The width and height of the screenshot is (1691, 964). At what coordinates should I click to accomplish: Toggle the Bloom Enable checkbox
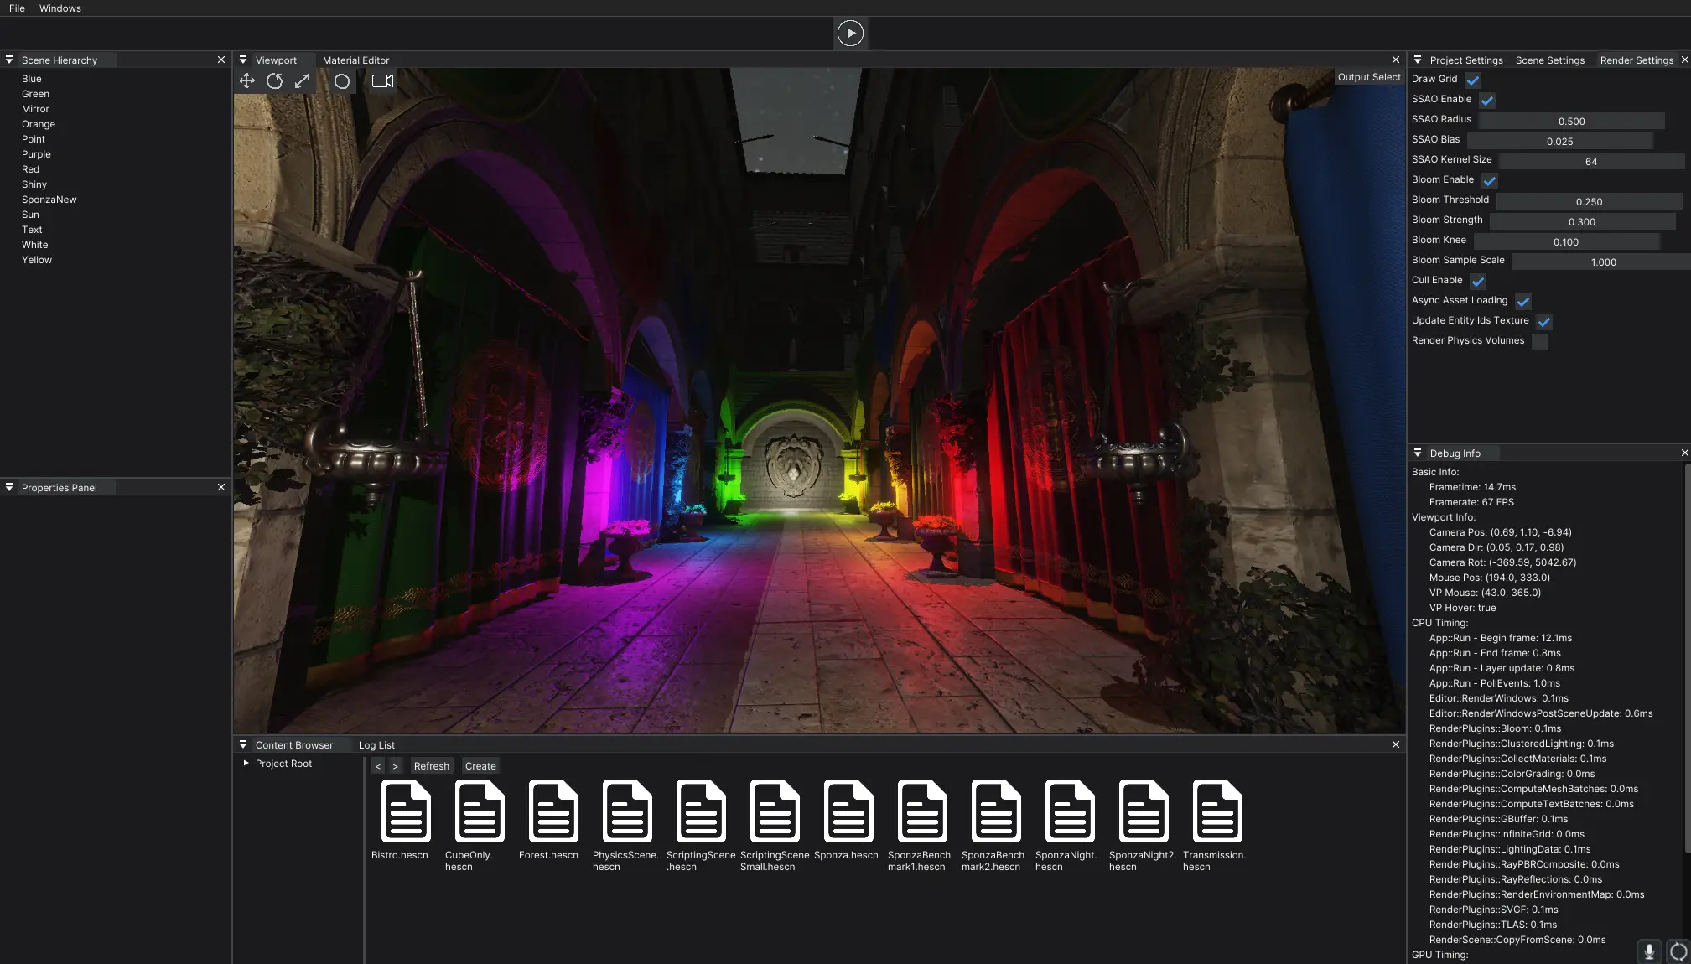coord(1490,181)
